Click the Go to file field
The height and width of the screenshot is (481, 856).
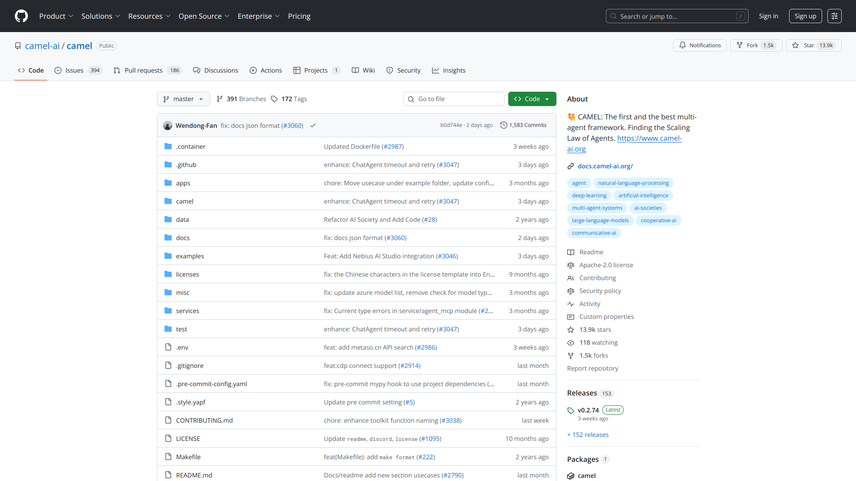tap(454, 99)
